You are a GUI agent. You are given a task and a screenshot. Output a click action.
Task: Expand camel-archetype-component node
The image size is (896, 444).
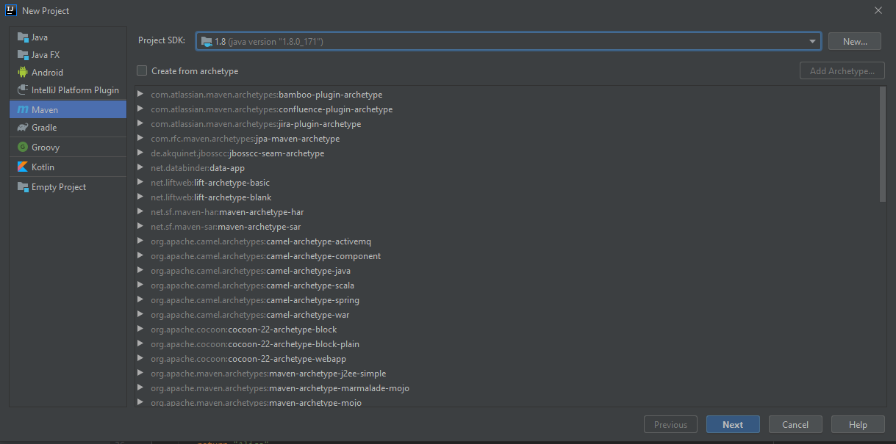pos(140,256)
